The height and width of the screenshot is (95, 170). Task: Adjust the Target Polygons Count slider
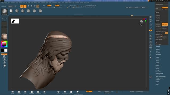pyautogui.click(x=162, y=31)
